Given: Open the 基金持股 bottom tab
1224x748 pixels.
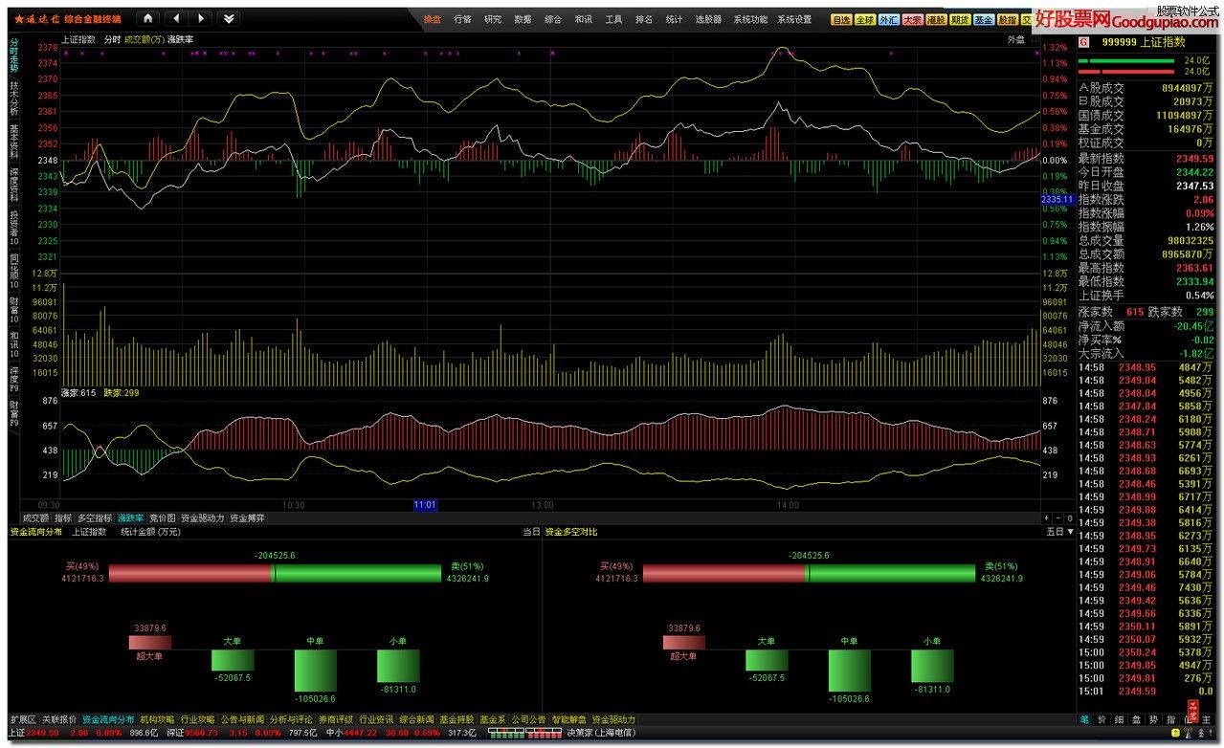Looking at the screenshot, I should [457, 719].
